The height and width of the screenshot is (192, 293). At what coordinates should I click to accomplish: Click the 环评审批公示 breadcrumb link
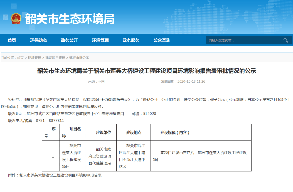79,58
